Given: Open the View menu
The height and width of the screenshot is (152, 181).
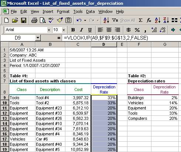Looking at the screenshot, I should [35, 11].
